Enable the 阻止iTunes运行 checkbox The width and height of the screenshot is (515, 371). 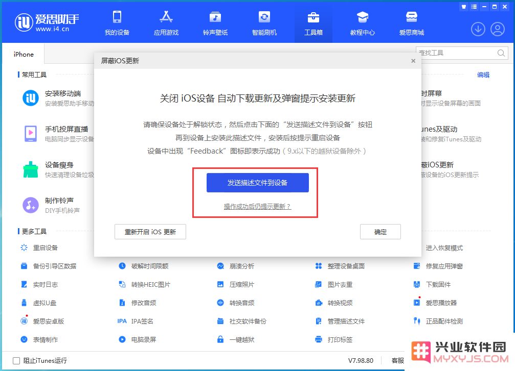coord(16,361)
